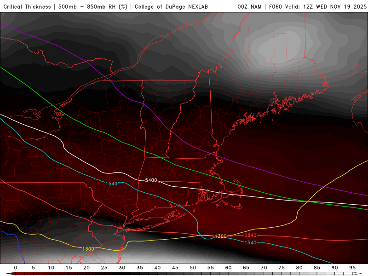Click the 80 label on the color bar
This screenshot has width=368, height=276.
coord(299,268)
